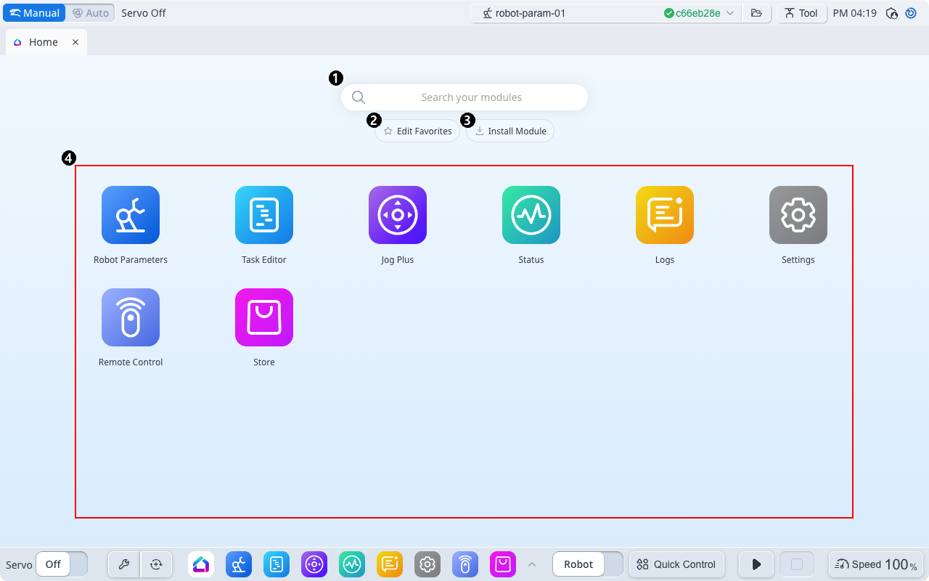Click the Install Module button
The height and width of the screenshot is (581, 929).
click(510, 131)
